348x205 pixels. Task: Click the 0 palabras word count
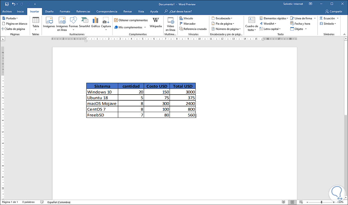pos(28,202)
